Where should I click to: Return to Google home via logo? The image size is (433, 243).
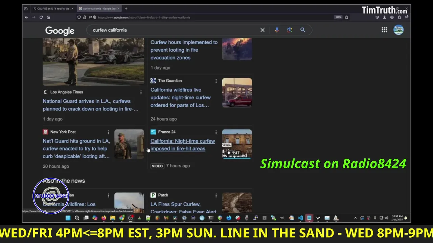(60, 31)
